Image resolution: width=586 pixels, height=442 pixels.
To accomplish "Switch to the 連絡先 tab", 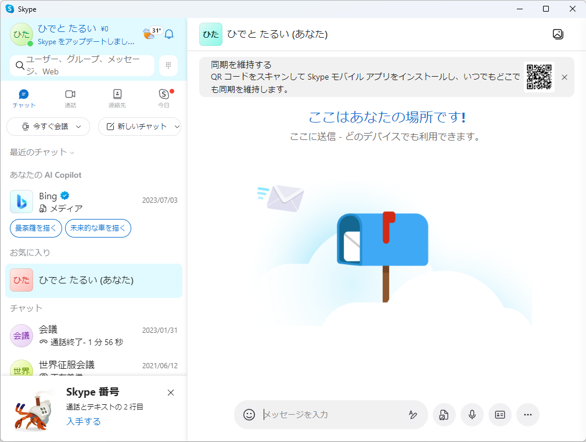I will (x=117, y=99).
